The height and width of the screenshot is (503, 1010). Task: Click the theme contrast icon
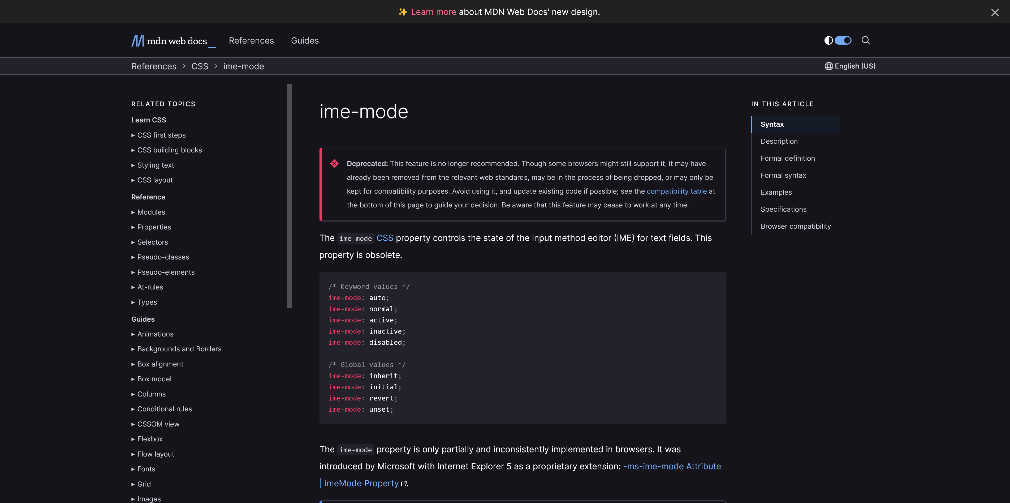coord(828,40)
